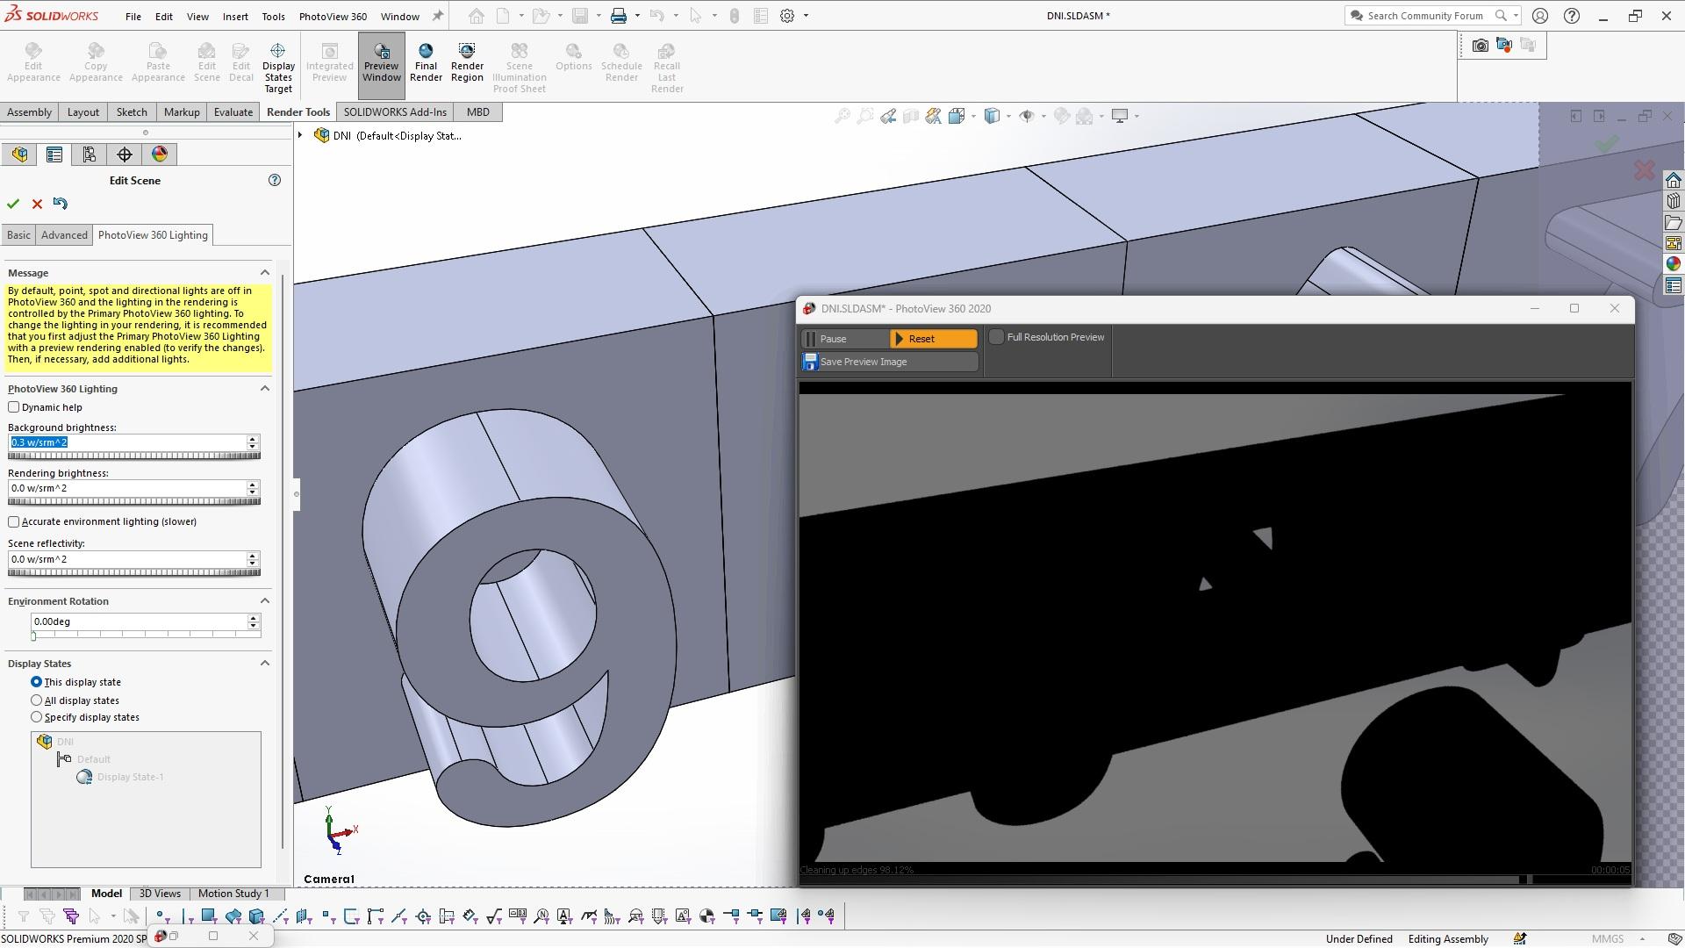Open SOLIDWORKS Resources home in task pane
The image size is (1685, 948).
[1674, 180]
